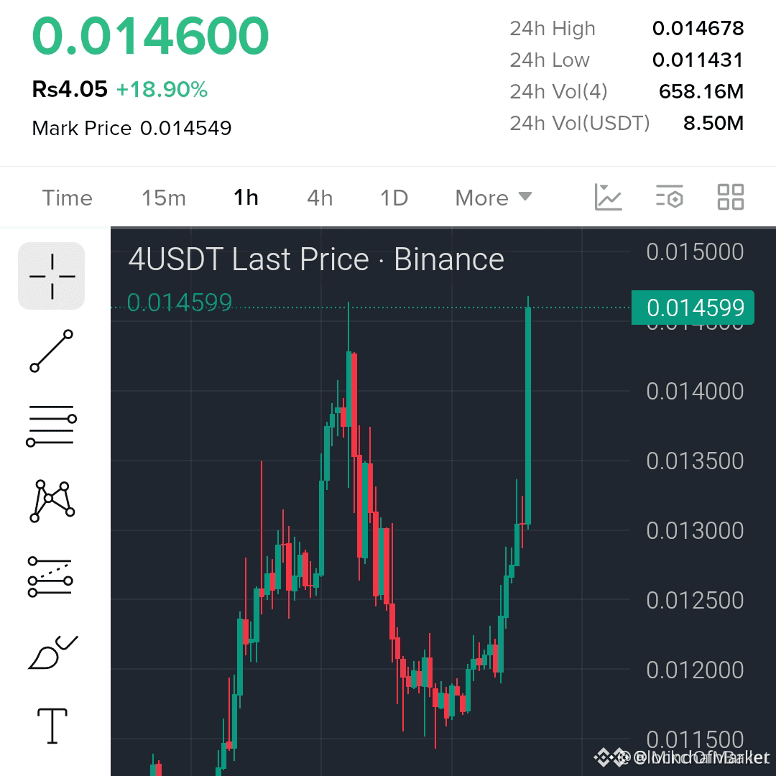
Task: Click the 0.015000 price axis label
Action: 695,252
